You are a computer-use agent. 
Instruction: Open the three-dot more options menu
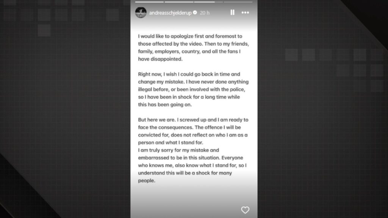245,12
